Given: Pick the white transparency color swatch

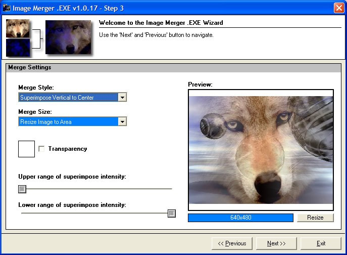Looking at the screenshot, I should pos(26,149).
